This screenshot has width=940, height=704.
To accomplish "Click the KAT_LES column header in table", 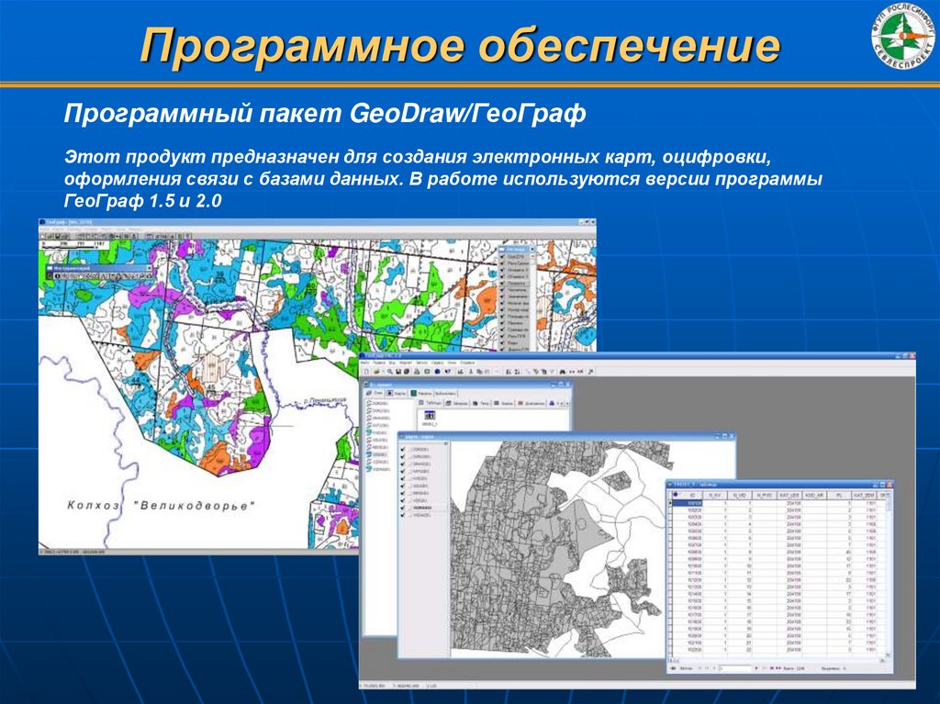I will pos(789,496).
